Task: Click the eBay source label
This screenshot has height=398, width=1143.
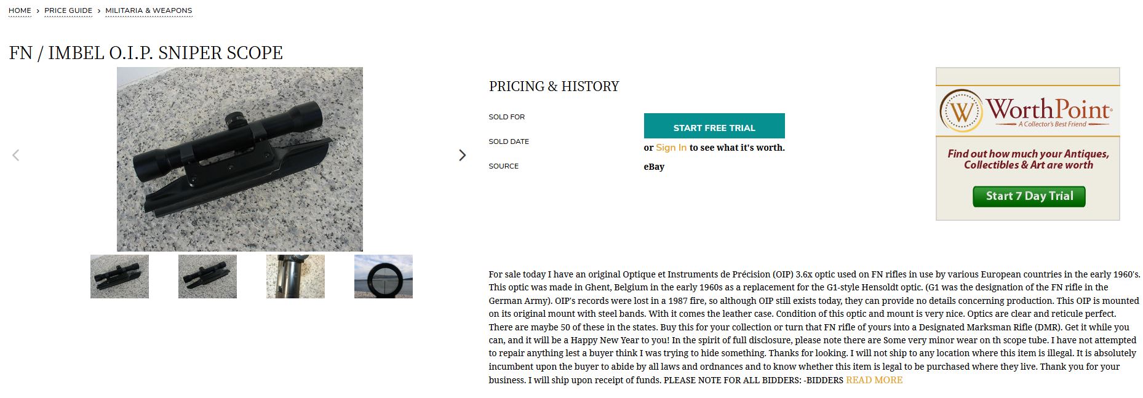Action: tap(654, 167)
